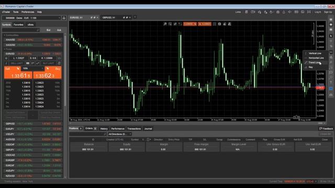Click the Sign Up link

click(x=328, y=12)
